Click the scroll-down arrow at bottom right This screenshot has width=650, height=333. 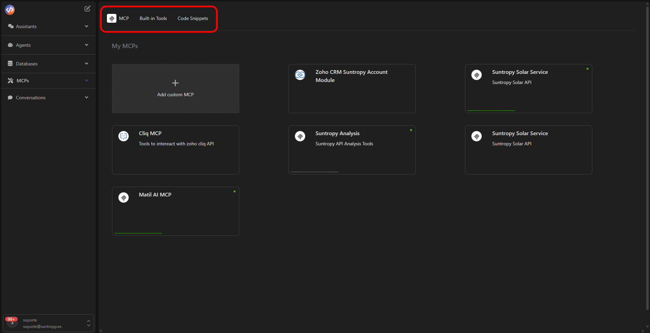[x=648, y=327]
